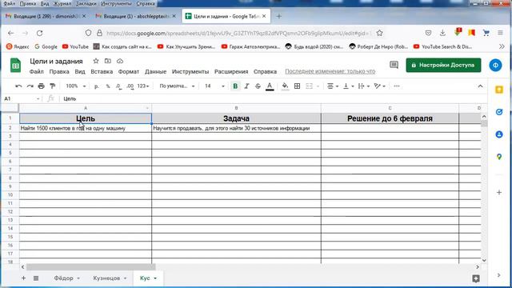512x288 pixels.
Task: Open the Расширения menu
Action: point(231,71)
